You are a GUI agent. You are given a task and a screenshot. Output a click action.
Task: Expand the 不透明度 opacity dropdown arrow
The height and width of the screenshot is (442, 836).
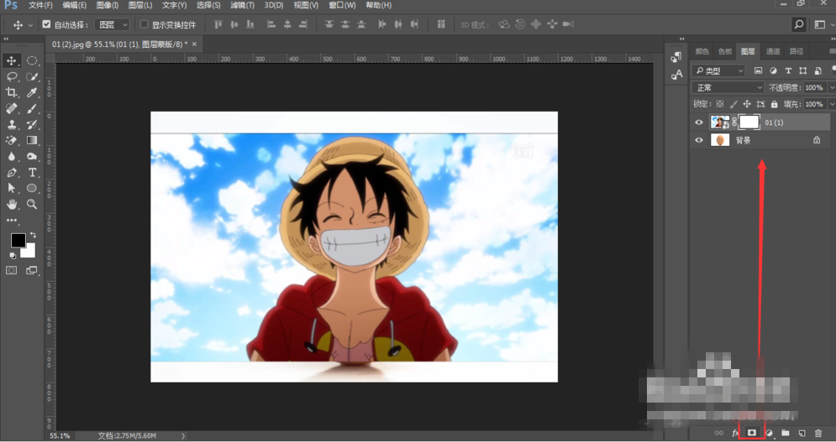pyautogui.click(x=831, y=87)
